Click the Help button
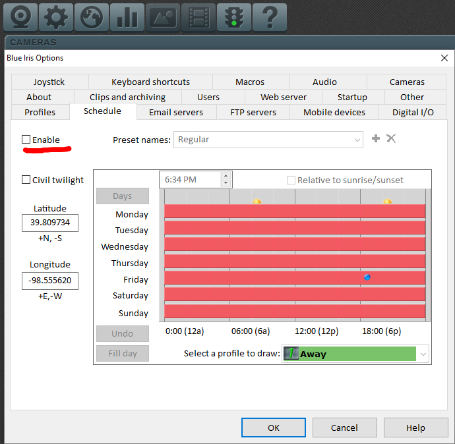This screenshot has width=455, height=444. point(415,428)
